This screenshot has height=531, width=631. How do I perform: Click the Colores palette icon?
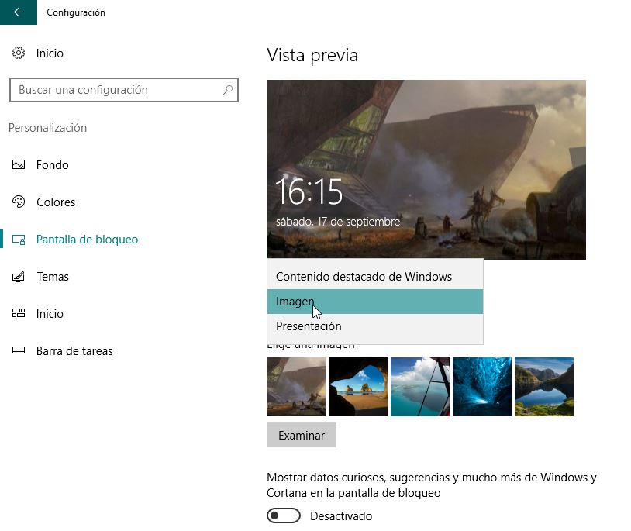click(x=19, y=202)
